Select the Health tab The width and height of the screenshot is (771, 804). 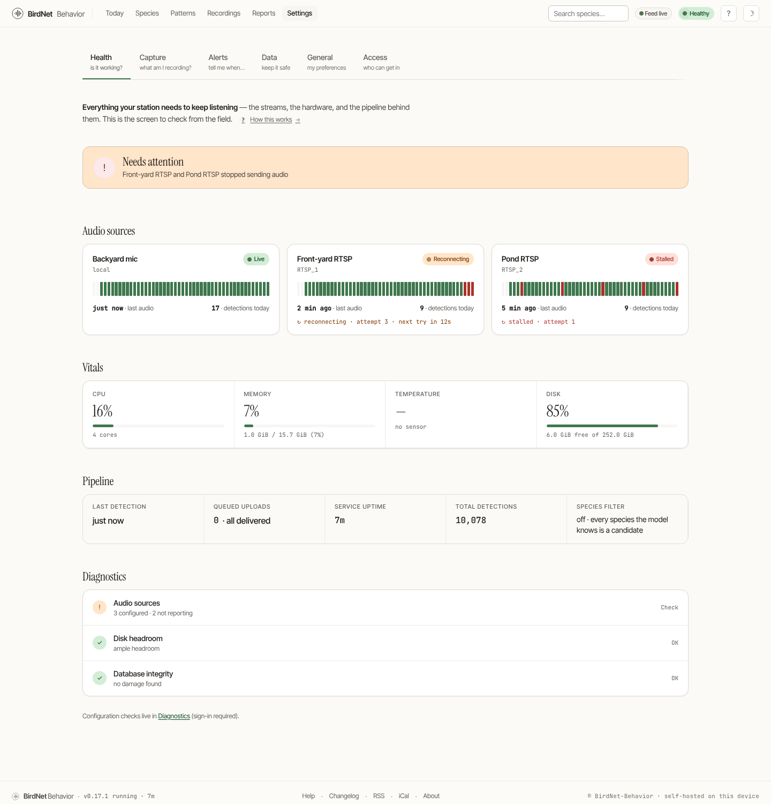coord(107,62)
